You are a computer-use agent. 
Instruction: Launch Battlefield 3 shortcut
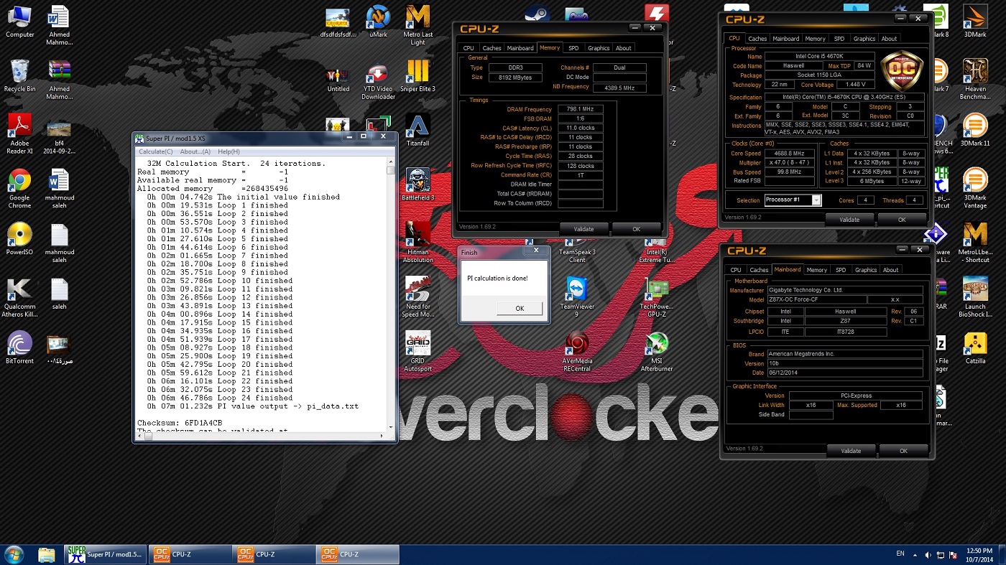(x=417, y=181)
